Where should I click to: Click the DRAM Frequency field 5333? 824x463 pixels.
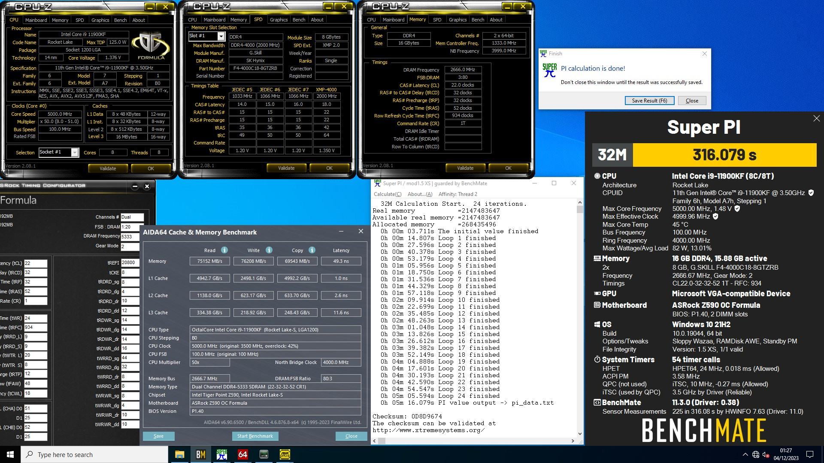coord(130,237)
